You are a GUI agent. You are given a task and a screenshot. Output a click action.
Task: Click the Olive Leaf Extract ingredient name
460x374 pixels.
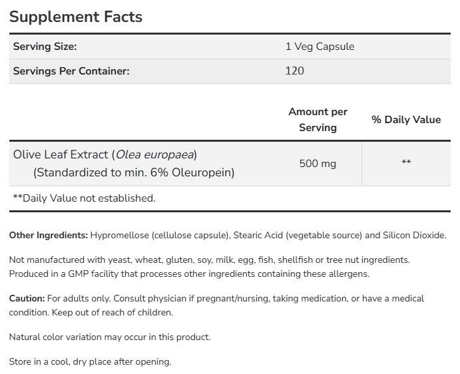point(106,154)
